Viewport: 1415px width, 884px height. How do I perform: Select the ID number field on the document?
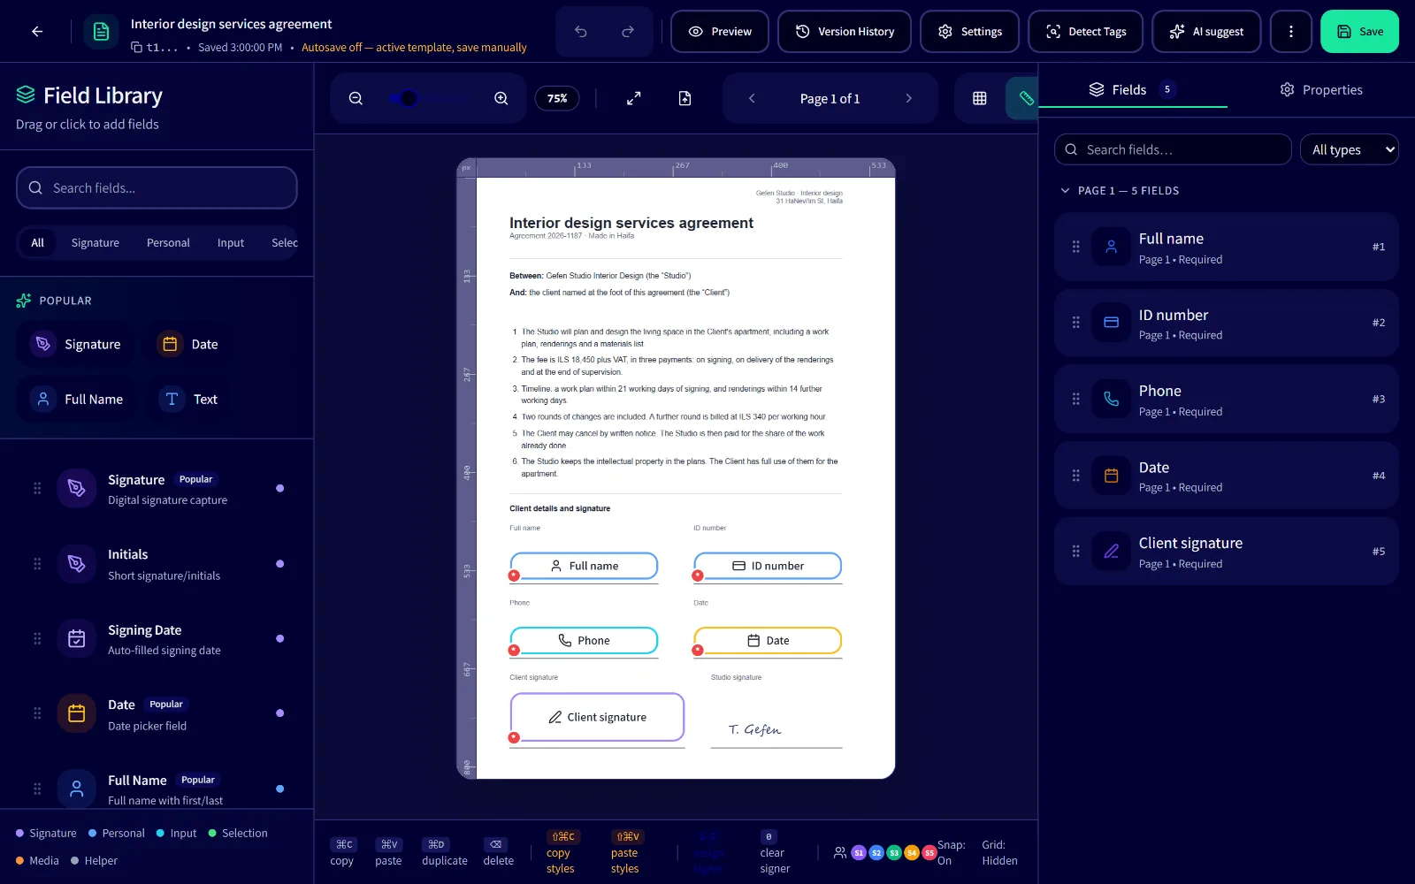coord(768,566)
